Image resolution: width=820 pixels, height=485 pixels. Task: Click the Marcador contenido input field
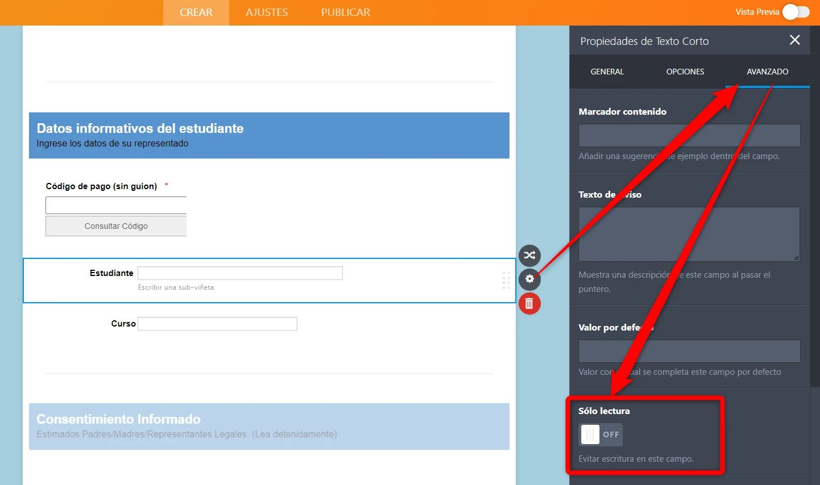click(x=689, y=136)
